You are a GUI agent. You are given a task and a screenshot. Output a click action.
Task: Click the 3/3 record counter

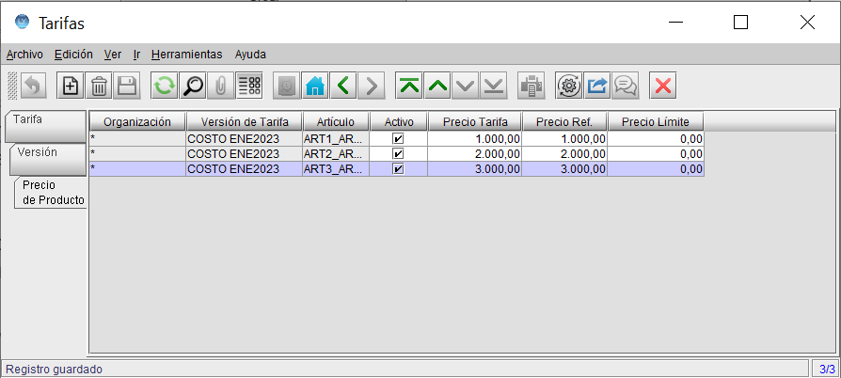(x=827, y=370)
